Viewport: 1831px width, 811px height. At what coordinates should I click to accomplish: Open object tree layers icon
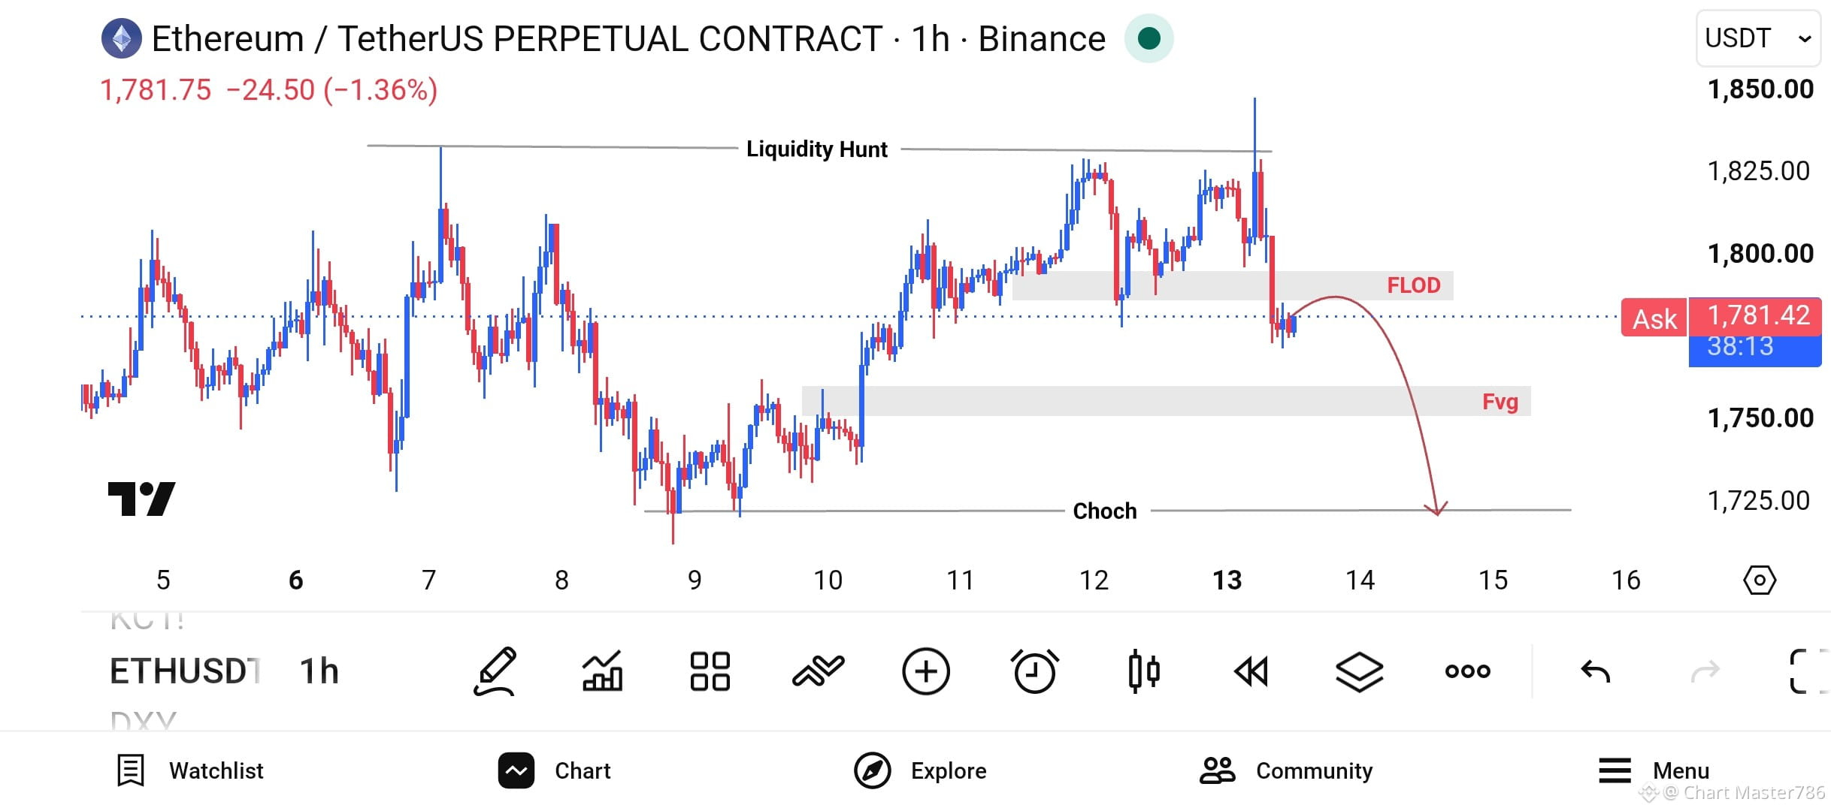coord(1360,671)
